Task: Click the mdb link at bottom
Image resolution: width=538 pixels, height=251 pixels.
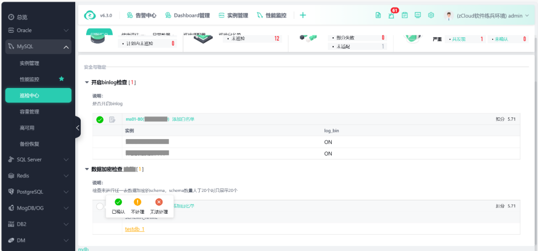Action: click(83, 249)
